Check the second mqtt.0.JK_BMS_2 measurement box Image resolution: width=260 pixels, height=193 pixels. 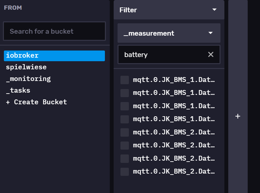click(x=125, y=145)
